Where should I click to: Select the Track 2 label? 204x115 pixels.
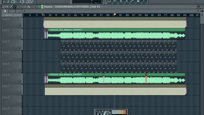click(6, 30)
